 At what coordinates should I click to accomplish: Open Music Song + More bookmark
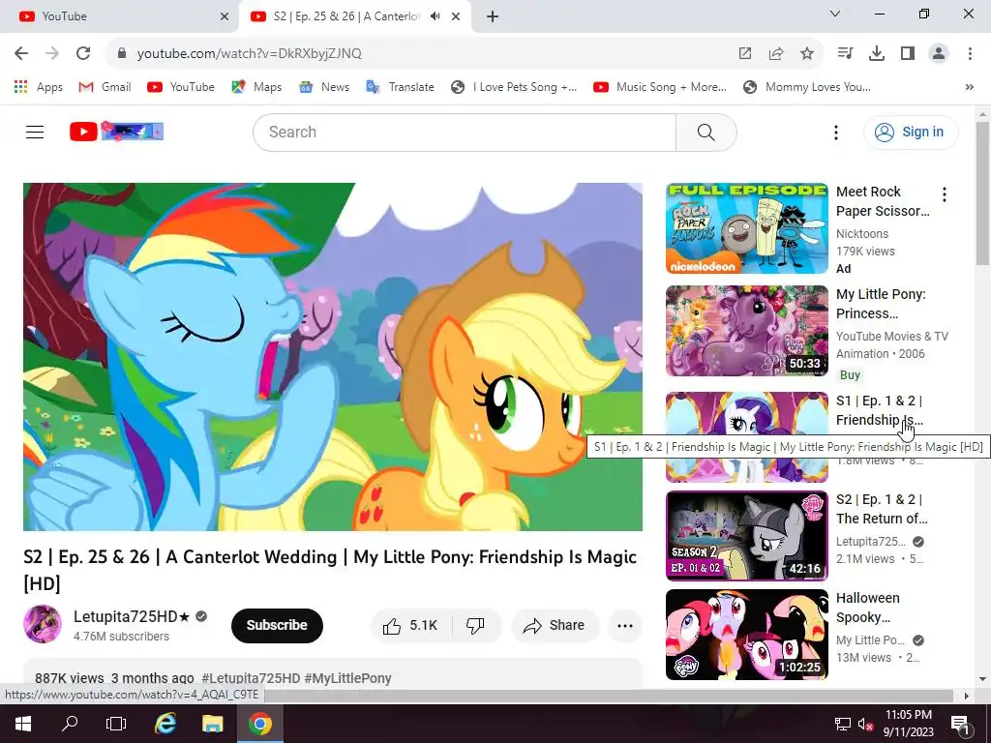click(660, 87)
